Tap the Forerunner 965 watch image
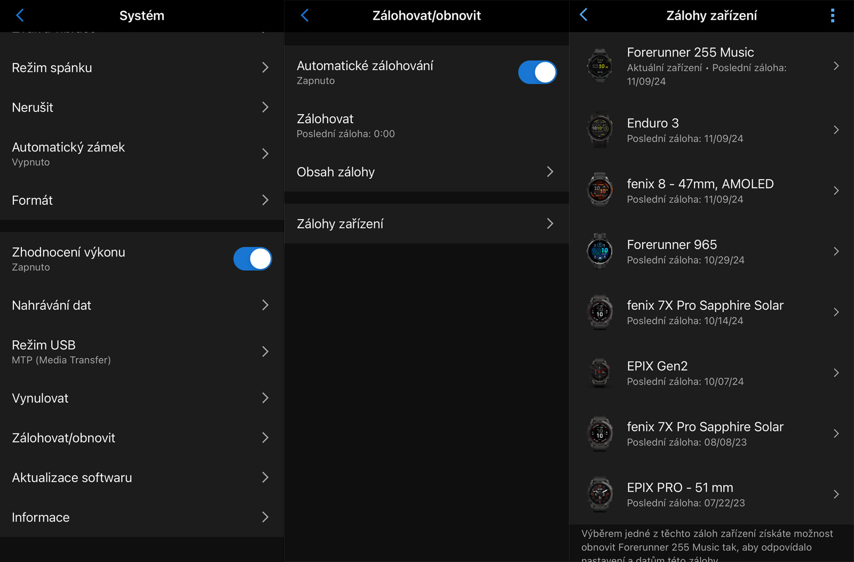854x562 pixels. (x=600, y=251)
